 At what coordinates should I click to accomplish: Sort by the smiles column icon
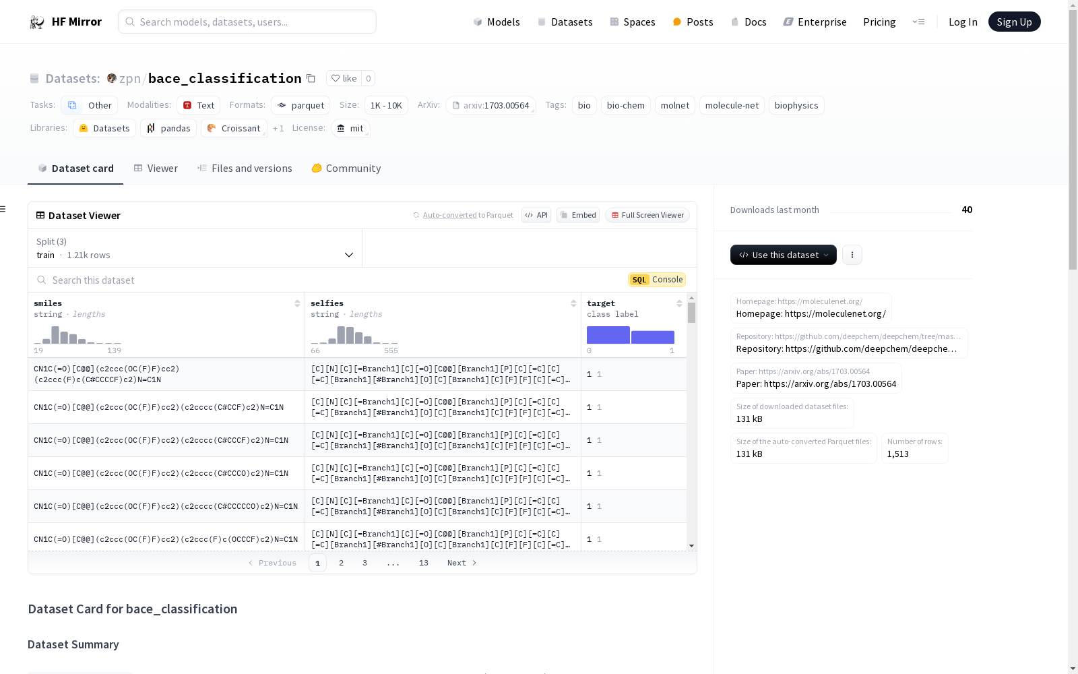(297, 303)
